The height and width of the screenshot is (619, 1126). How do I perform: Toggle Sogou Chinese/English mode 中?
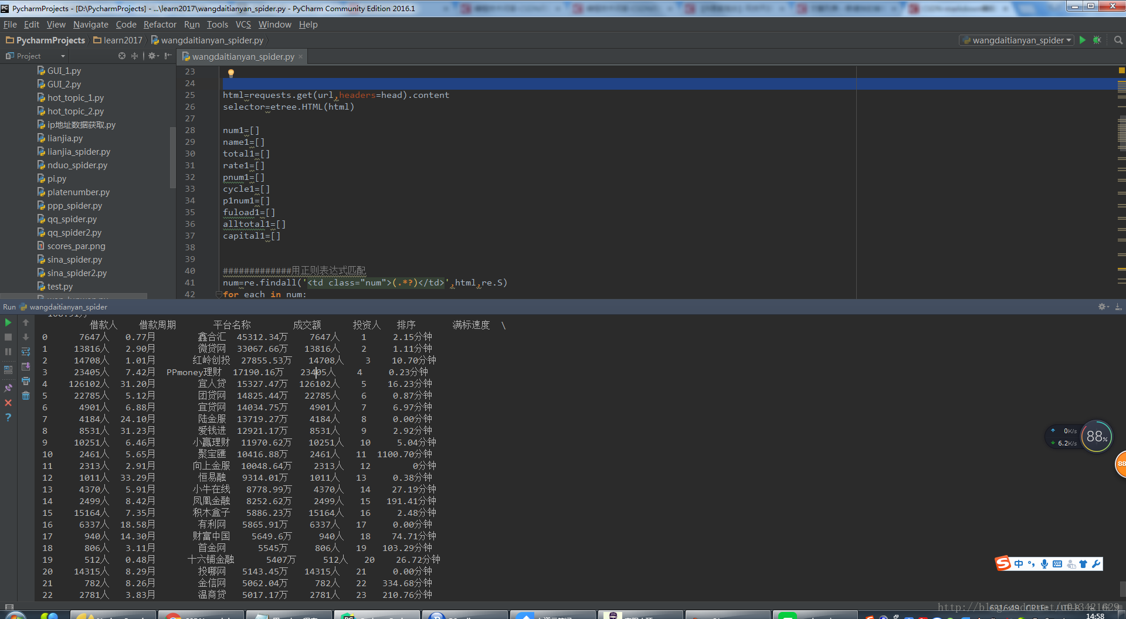[1019, 564]
